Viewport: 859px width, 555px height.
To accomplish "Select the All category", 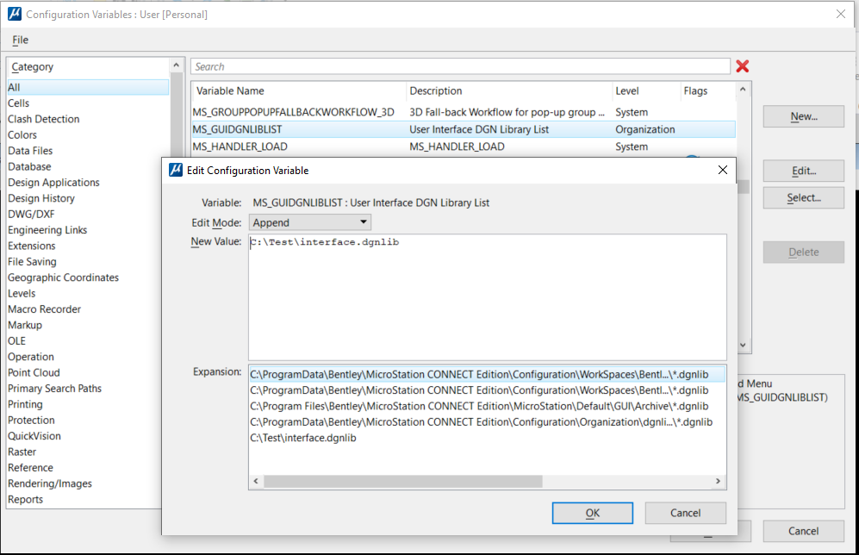I will coord(88,87).
